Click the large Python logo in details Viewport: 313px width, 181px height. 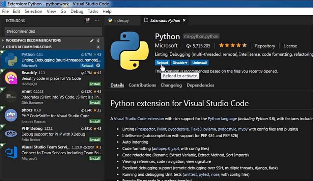click(130, 51)
